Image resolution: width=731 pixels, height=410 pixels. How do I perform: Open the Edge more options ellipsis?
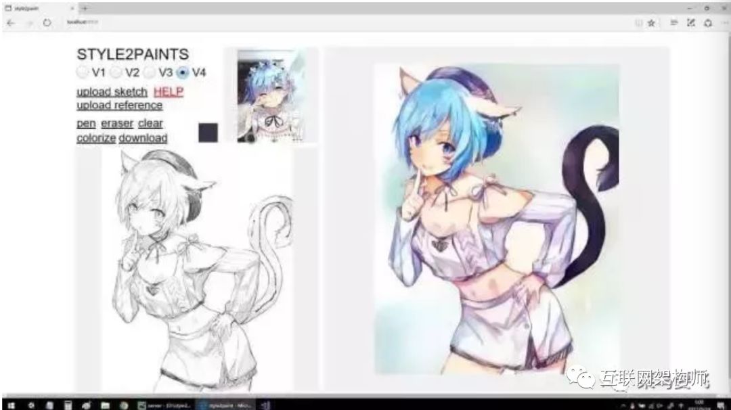(x=724, y=23)
